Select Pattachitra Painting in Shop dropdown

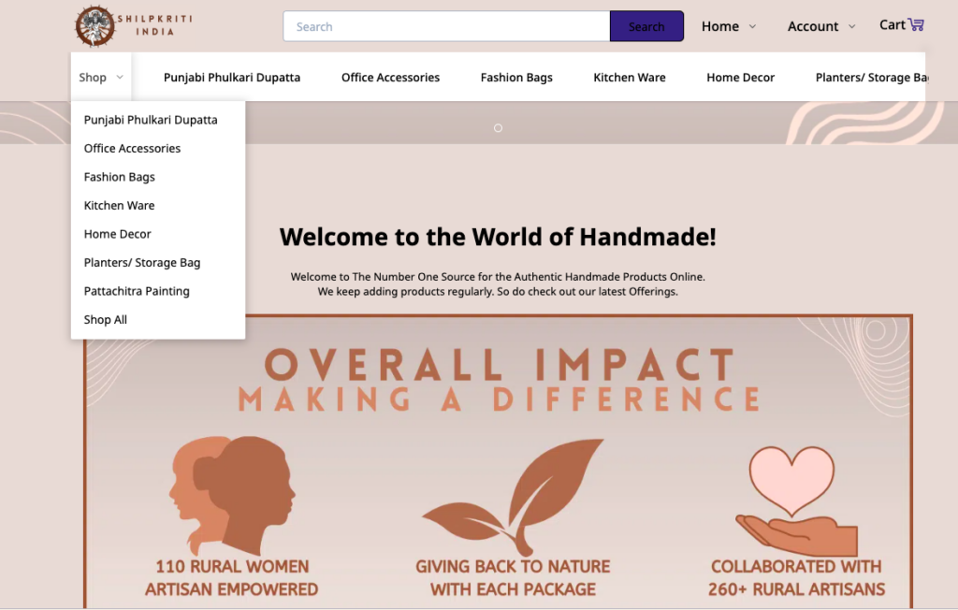[137, 291]
